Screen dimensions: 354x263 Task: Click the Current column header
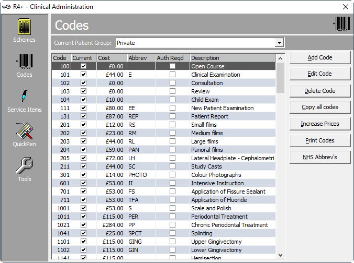[84, 58]
